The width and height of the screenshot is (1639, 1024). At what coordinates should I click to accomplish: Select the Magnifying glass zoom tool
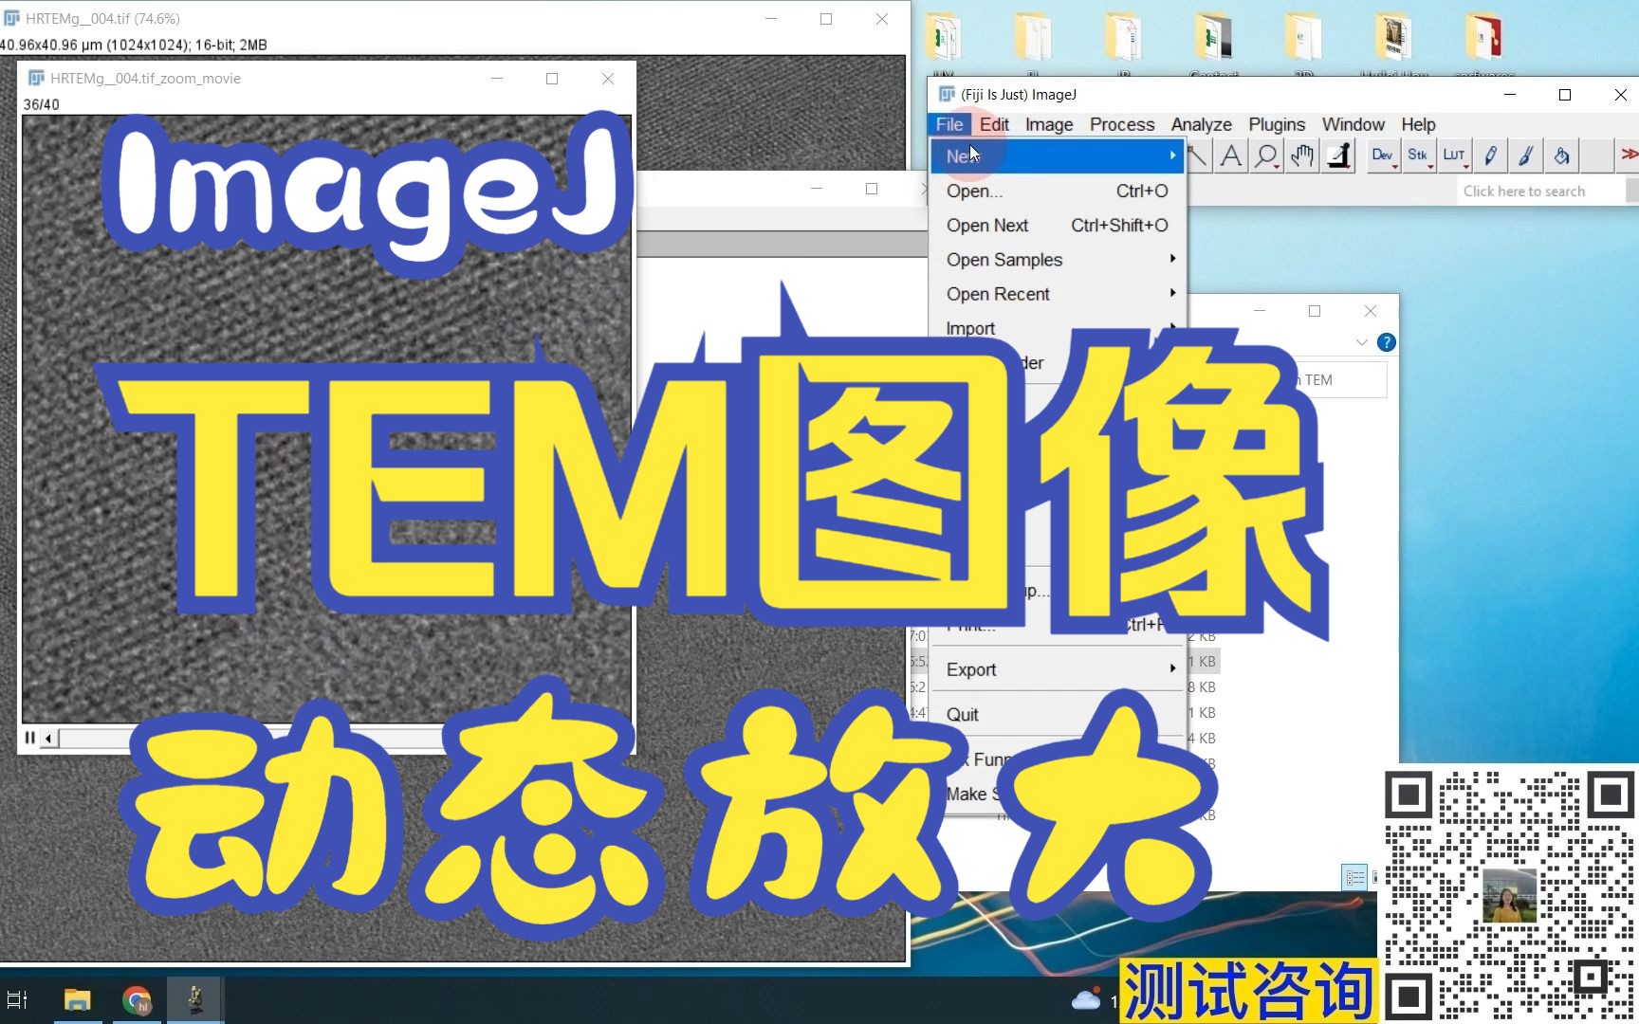tap(1266, 156)
